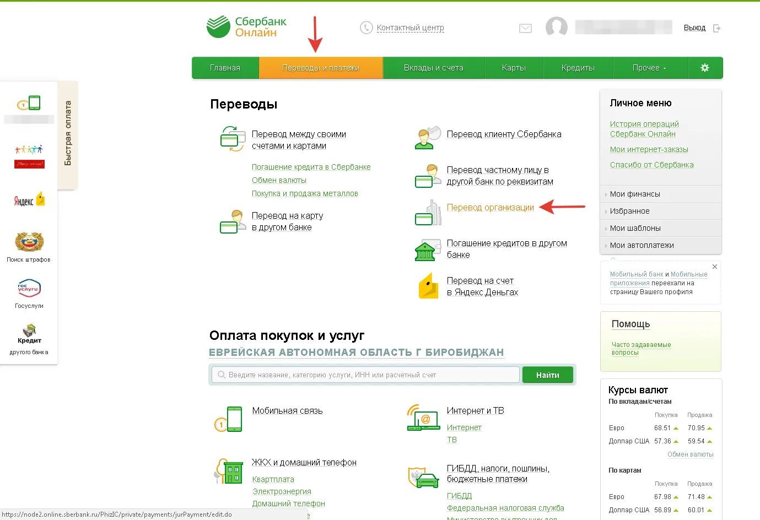Click the exit door icon next to Выход
This screenshot has width=760, height=520.
[716, 28]
